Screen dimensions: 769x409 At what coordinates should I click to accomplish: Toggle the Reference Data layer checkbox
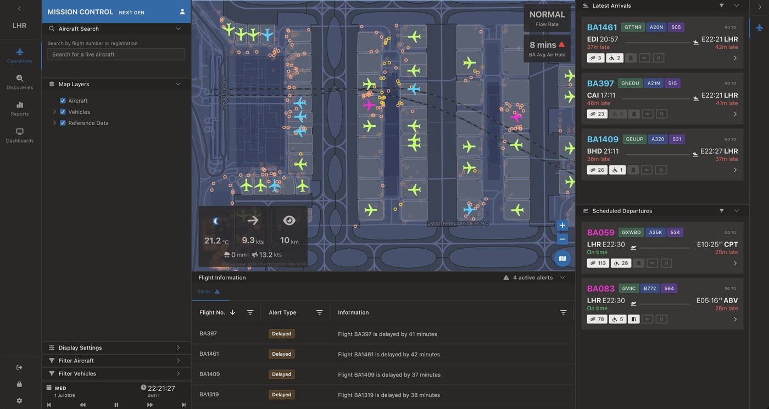click(63, 123)
